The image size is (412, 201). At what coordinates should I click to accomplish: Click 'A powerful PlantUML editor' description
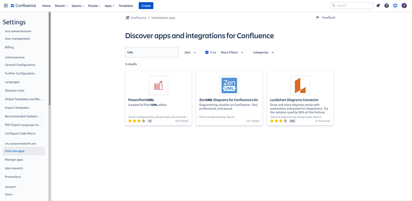click(147, 105)
